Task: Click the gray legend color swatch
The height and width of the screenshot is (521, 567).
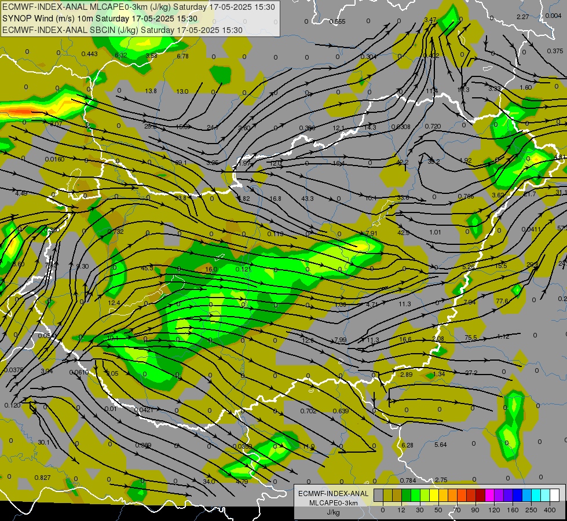Action: 379,496
